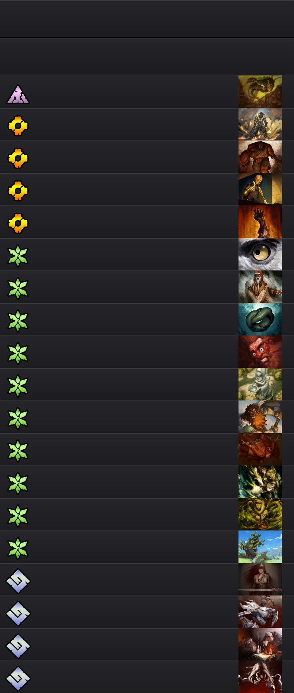Select the orange-bearded dwarf with hammers thumbnail

(x=260, y=417)
